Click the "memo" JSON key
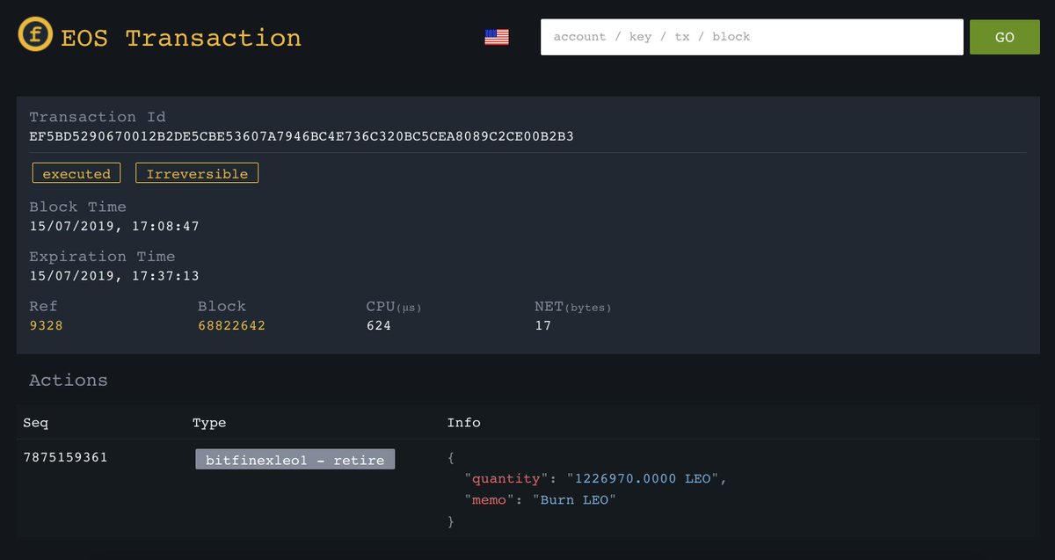Viewport: 1055px width, 560px height. [490, 499]
